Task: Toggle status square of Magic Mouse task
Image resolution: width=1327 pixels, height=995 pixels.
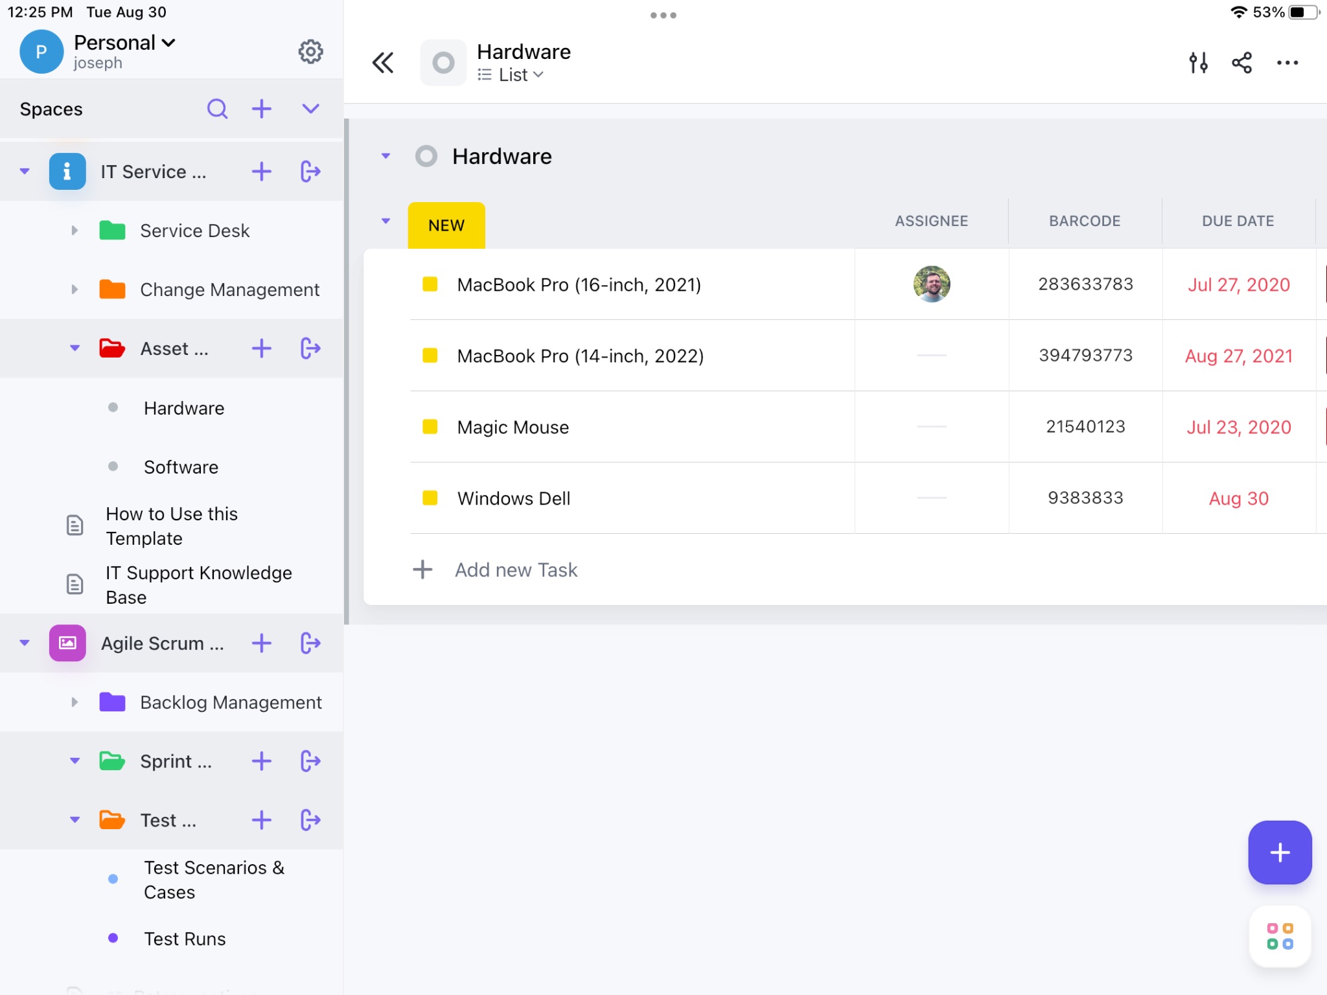Action: (430, 427)
